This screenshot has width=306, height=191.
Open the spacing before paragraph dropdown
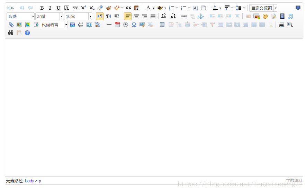pyautogui.click(x=220, y=8)
